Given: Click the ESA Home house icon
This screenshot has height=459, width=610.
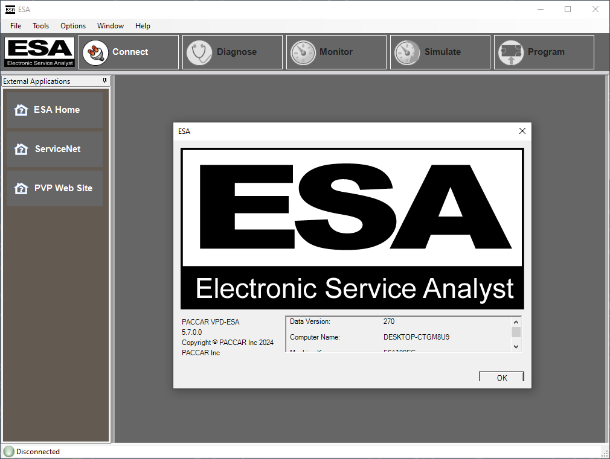Looking at the screenshot, I should [21, 110].
